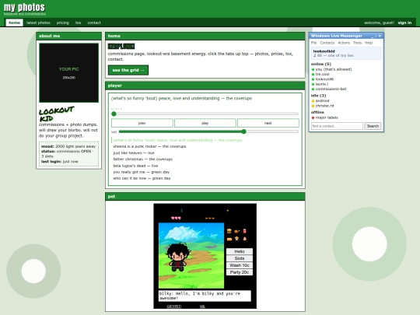Click the YOUR PIC profile image
The height and width of the screenshot is (315, 420).
(69, 73)
